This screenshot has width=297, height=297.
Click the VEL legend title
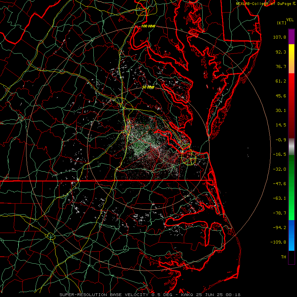point(290,20)
